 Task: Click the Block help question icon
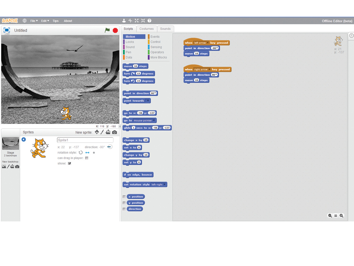[x=149, y=21]
